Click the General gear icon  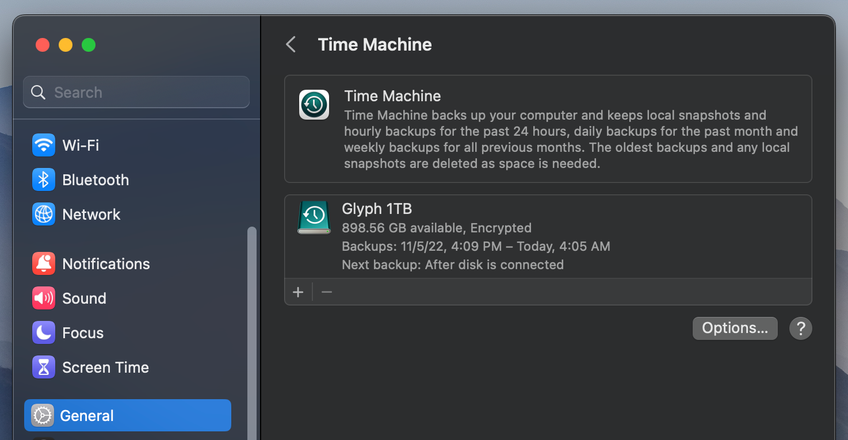(x=42, y=416)
